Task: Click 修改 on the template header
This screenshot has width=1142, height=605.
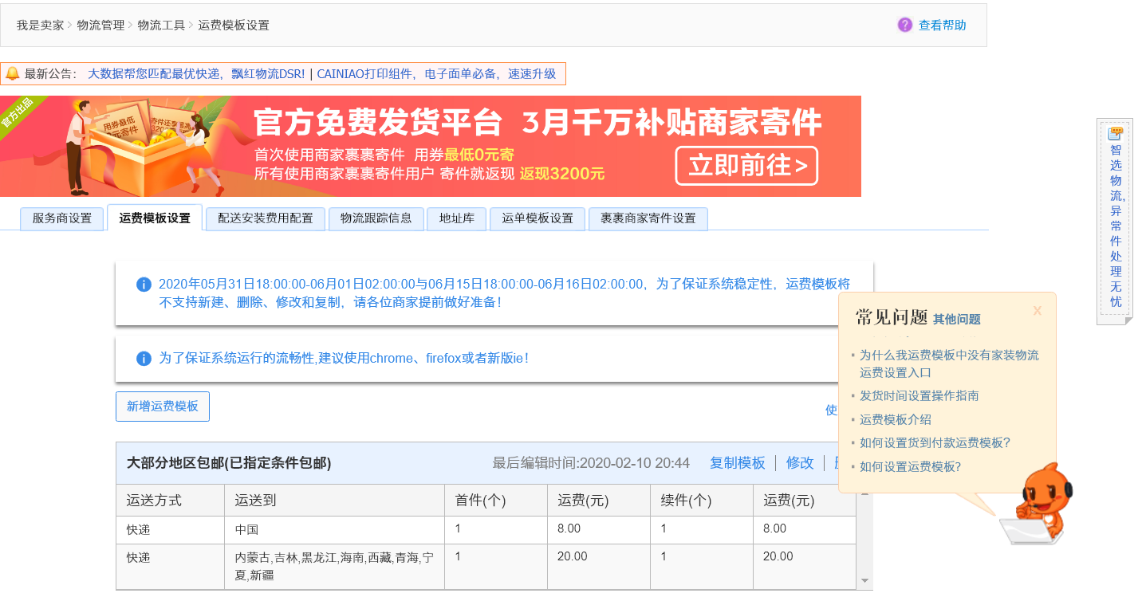Action: tap(799, 462)
